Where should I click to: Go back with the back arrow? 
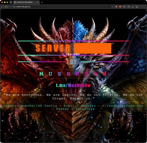tap(2, 7)
